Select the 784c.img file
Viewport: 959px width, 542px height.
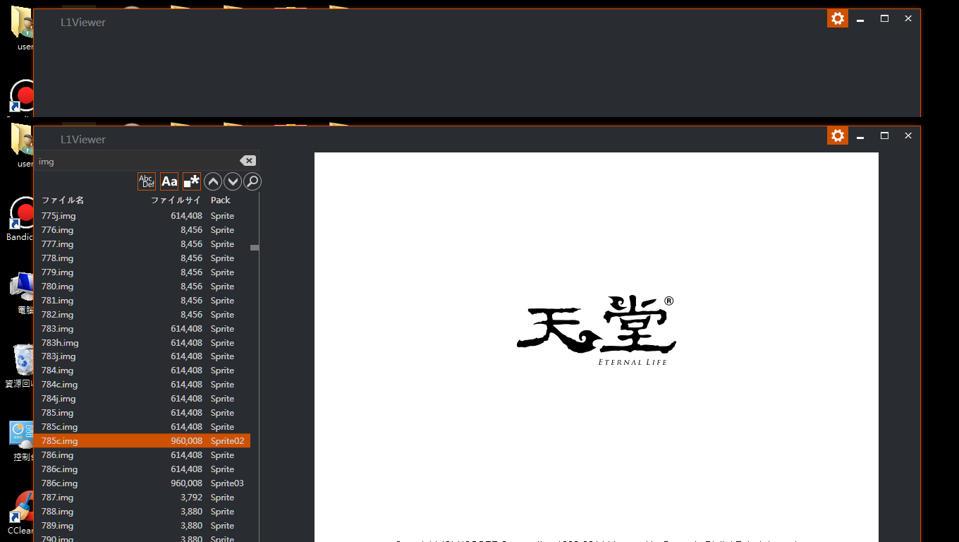[x=142, y=385]
